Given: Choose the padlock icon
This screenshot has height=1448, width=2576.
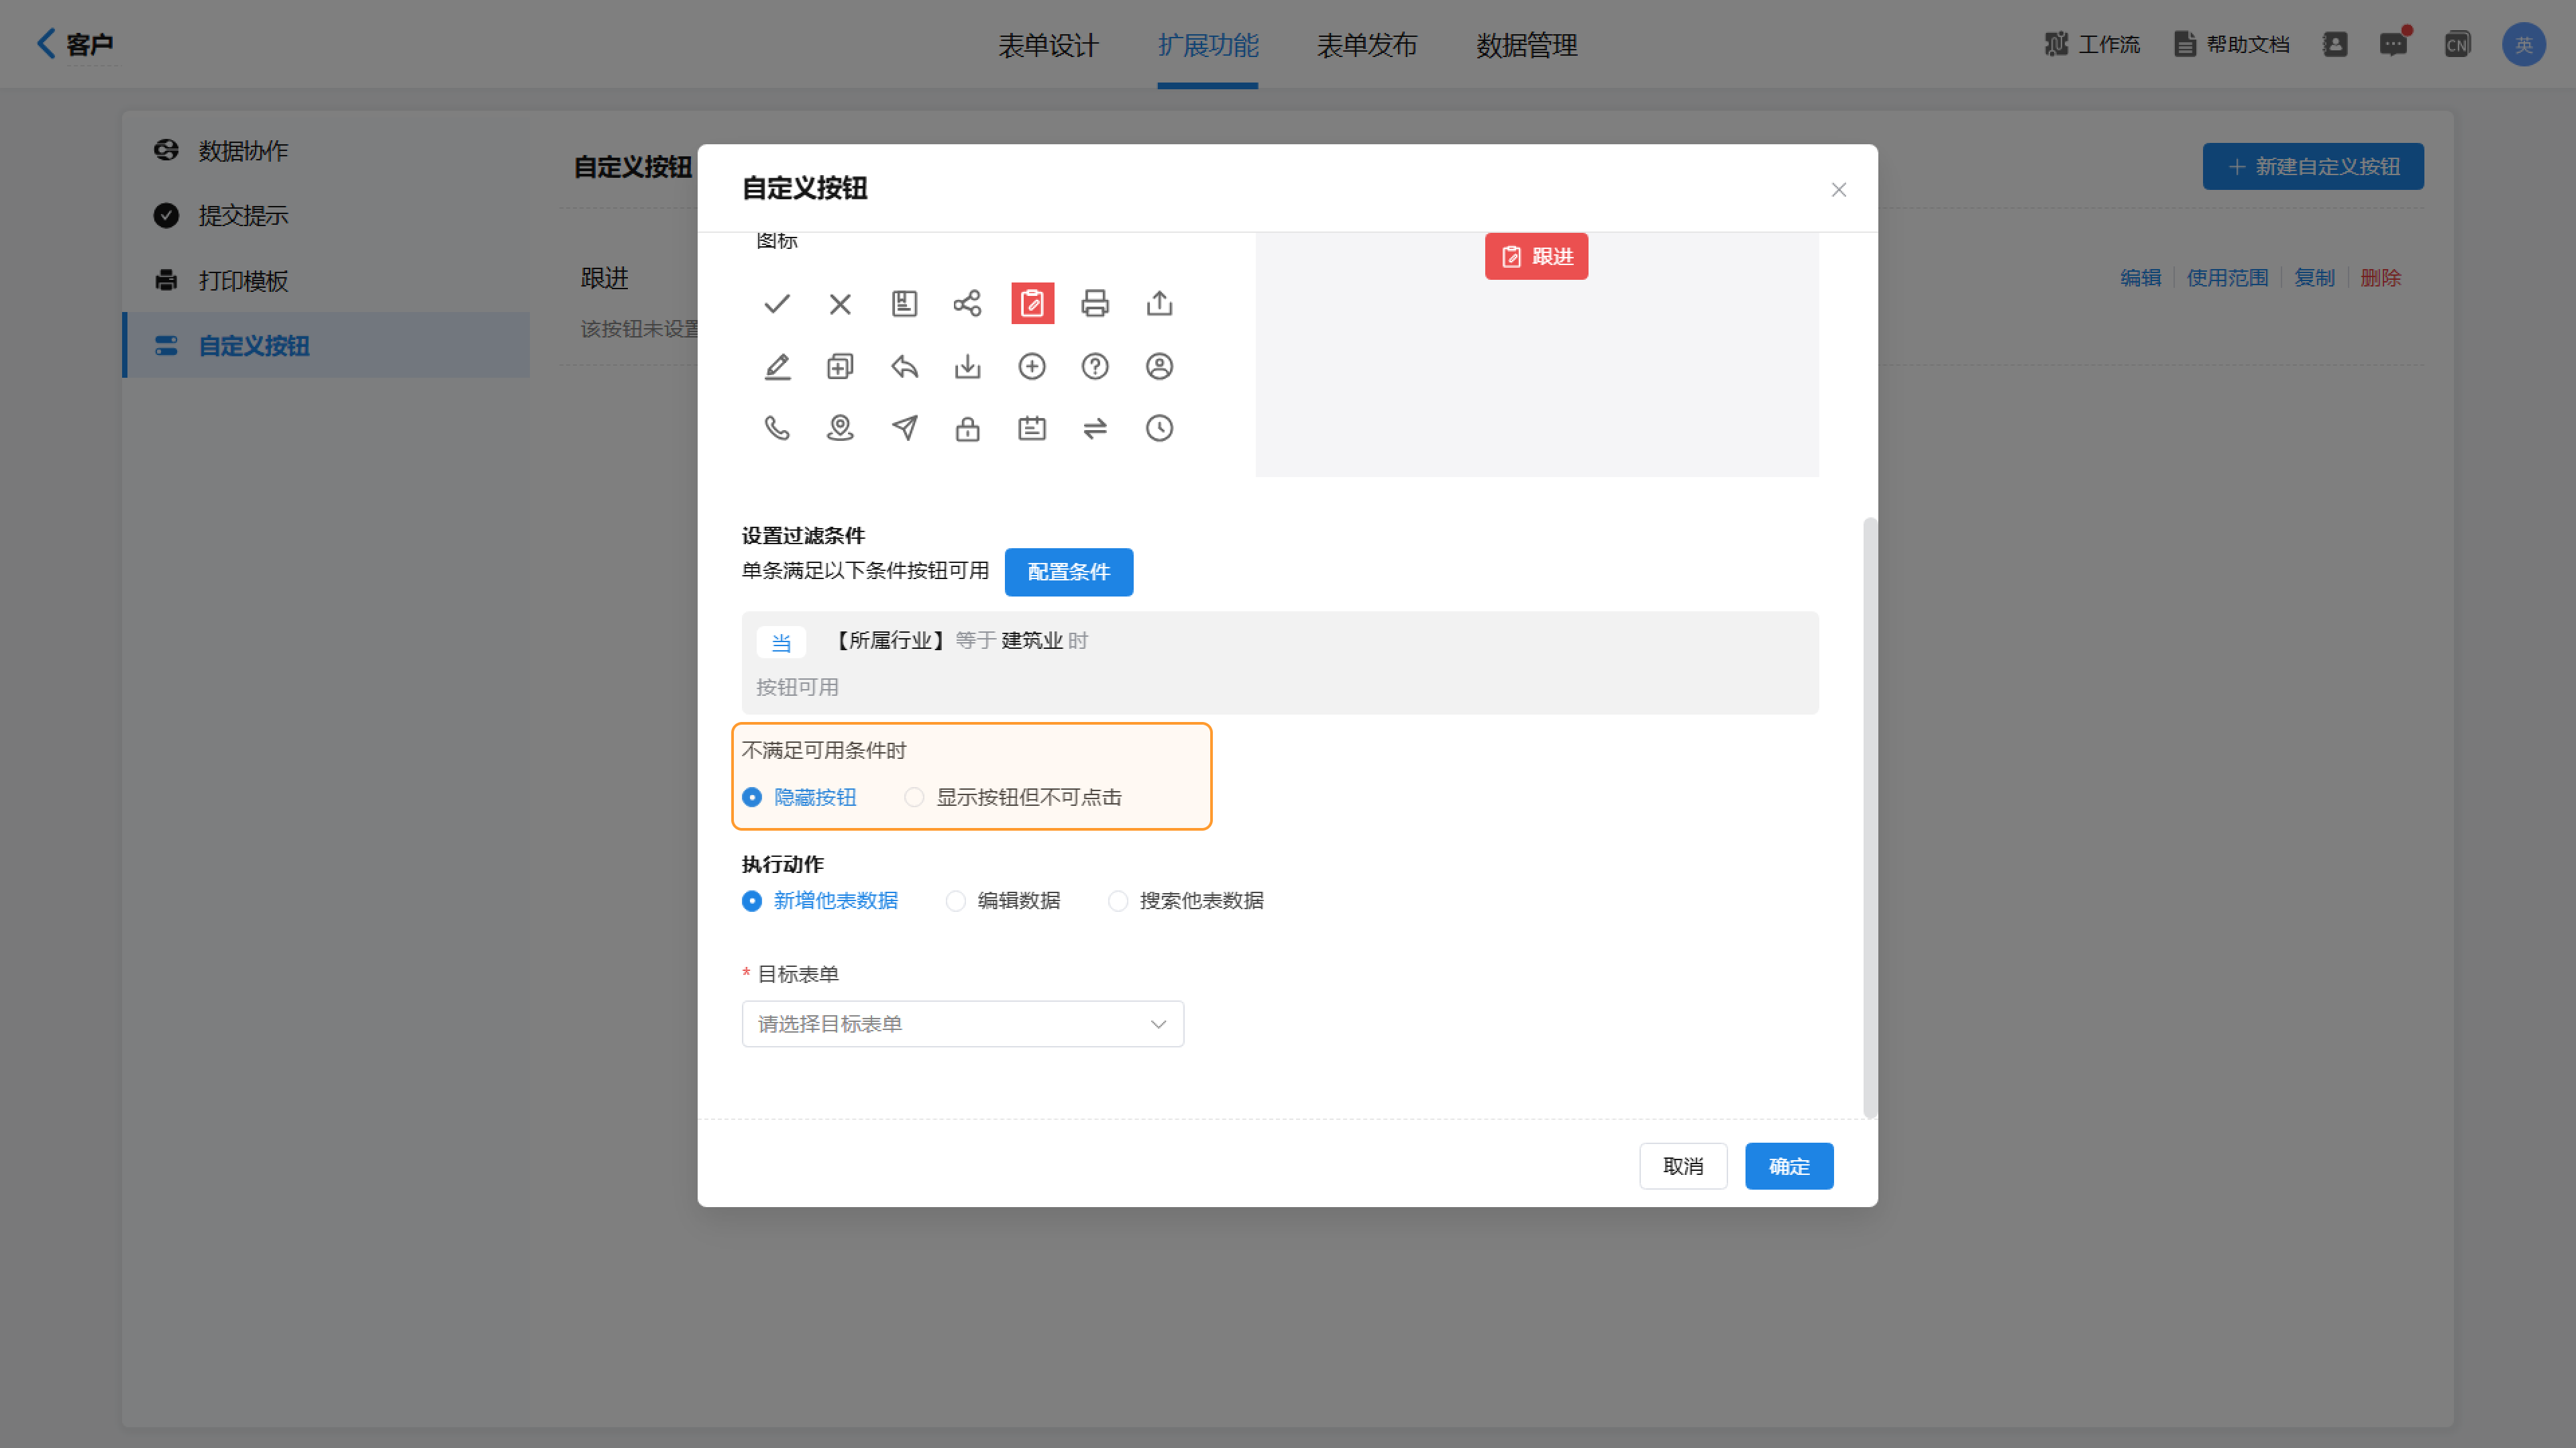Looking at the screenshot, I should [x=967, y=428].
